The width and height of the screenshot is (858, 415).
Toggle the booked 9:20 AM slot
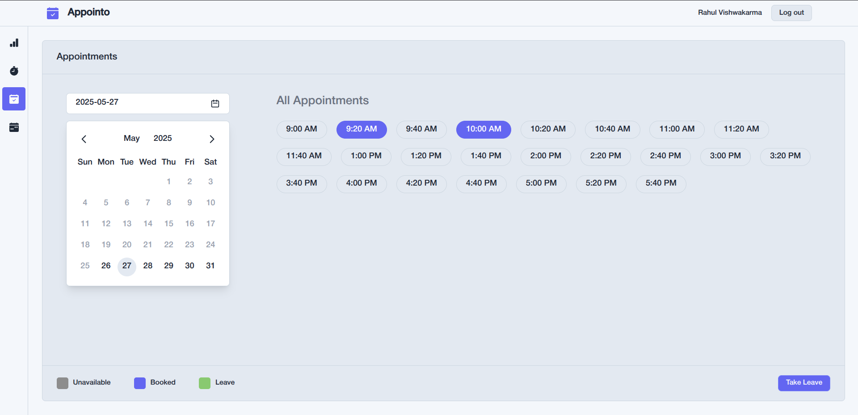pyautogui.click(x=362, y=129)
